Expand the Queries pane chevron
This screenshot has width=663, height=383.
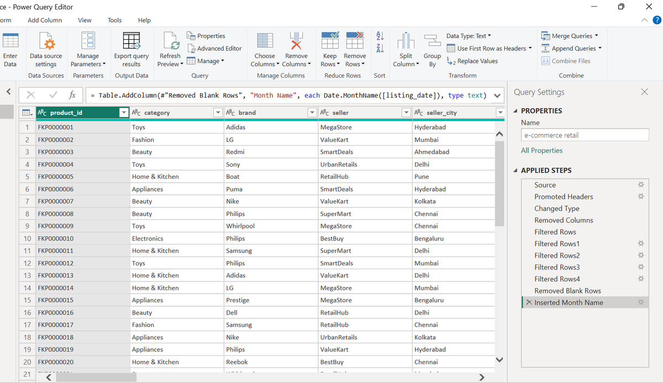point(8,92)
